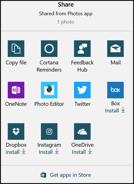
Task: Click the Store shopping bag icon
Action: [43, 175]
